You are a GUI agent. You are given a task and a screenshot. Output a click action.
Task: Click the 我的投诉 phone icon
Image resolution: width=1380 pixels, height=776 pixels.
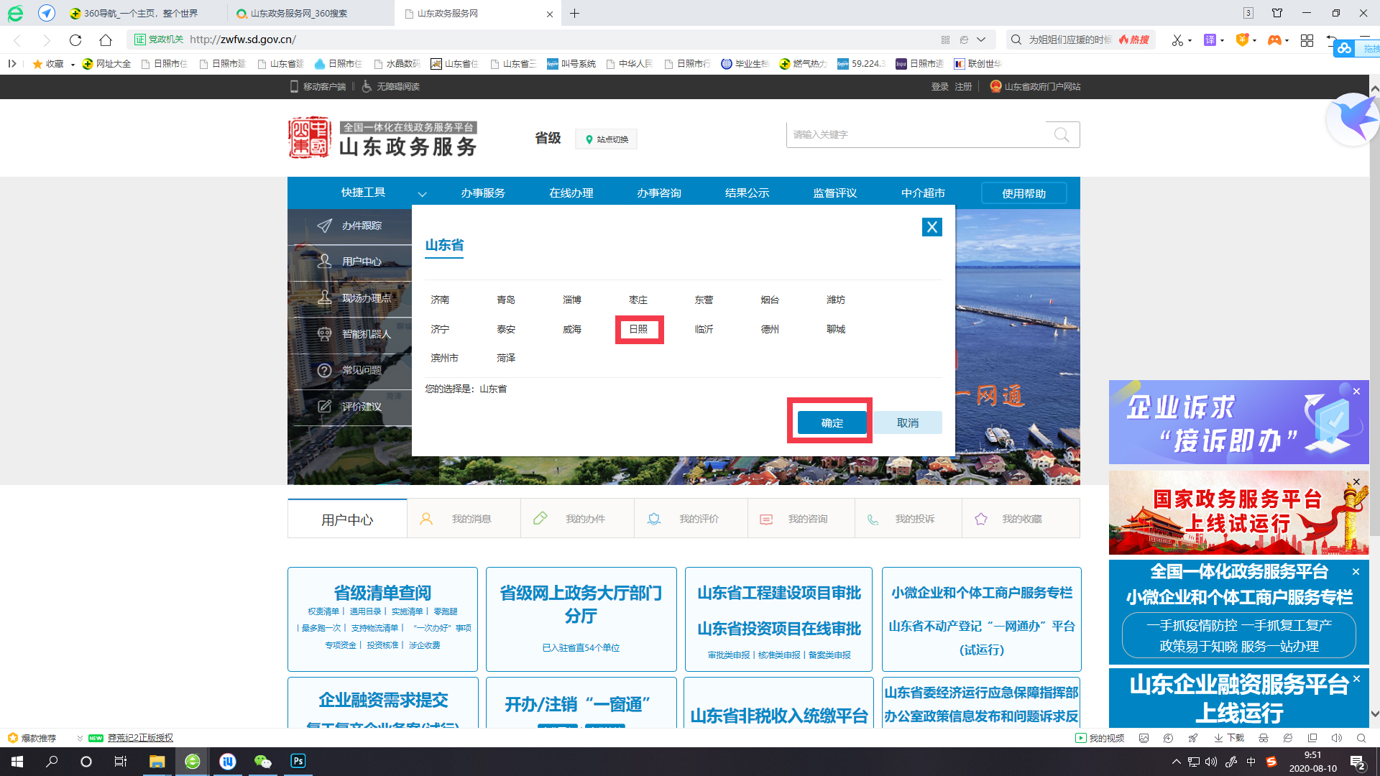point(873,518)
